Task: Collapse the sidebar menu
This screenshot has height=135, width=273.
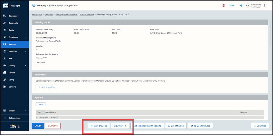Action: pos(14,118)
